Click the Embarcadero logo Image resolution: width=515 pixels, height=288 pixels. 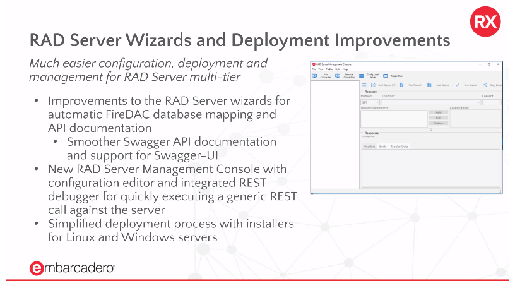(72, 268)
